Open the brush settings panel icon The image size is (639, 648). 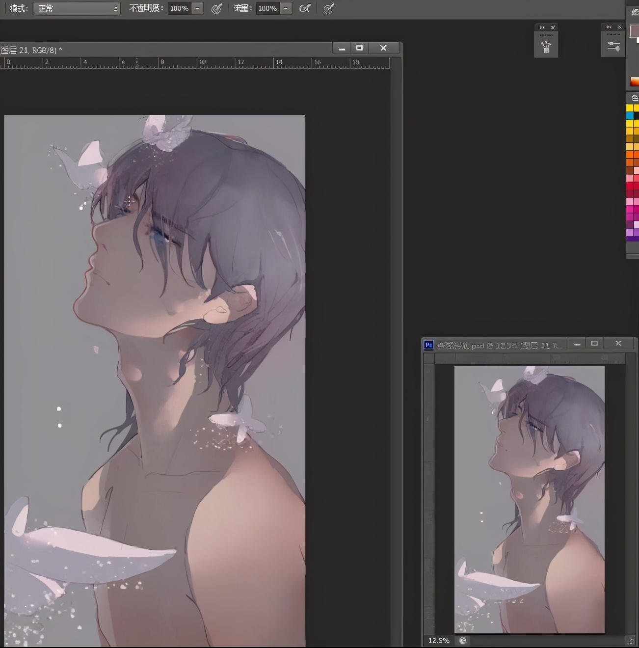[x=613, y=47]
